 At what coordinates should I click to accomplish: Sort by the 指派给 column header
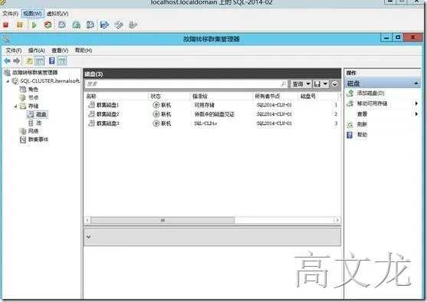tap(222, 96)
